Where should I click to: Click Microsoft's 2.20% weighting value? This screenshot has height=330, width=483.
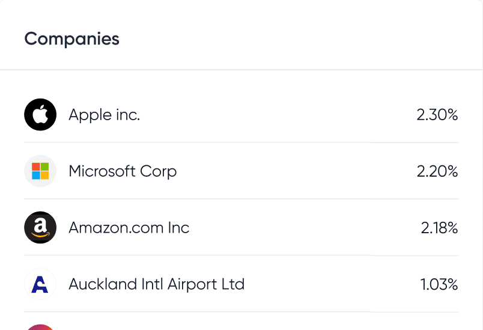tap(437, 171)
